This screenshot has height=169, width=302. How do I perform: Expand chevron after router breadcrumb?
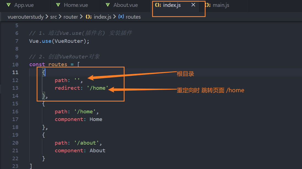[x=81, y=17]
